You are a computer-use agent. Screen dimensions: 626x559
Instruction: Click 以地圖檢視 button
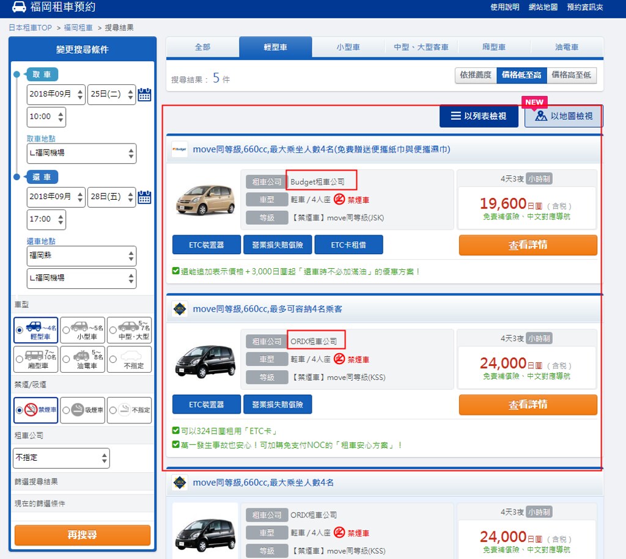(x=563, y=116)
